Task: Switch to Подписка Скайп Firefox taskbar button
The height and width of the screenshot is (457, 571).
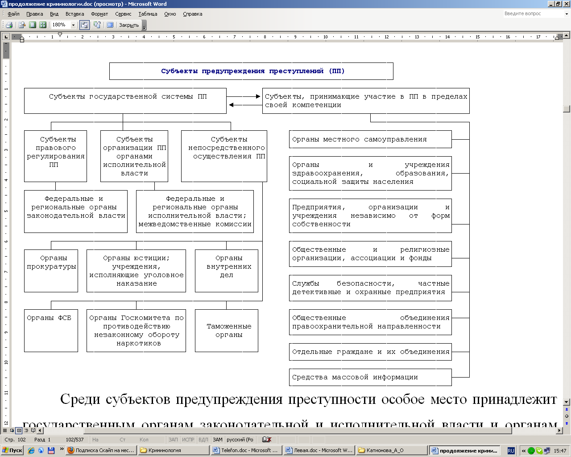Action: 101,451
